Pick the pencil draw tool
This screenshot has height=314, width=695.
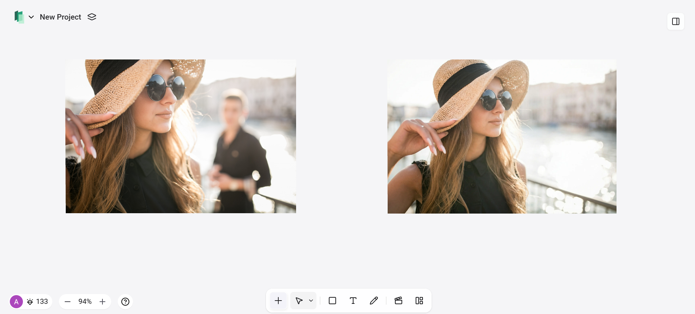(x=373, y=301)
